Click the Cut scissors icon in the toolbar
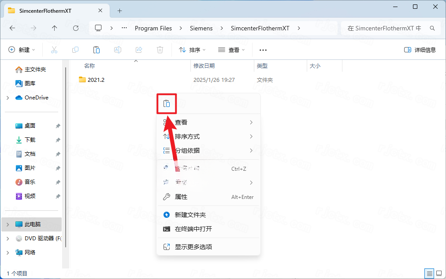Screen dimensions: 446x279 [x=54, y=50]
